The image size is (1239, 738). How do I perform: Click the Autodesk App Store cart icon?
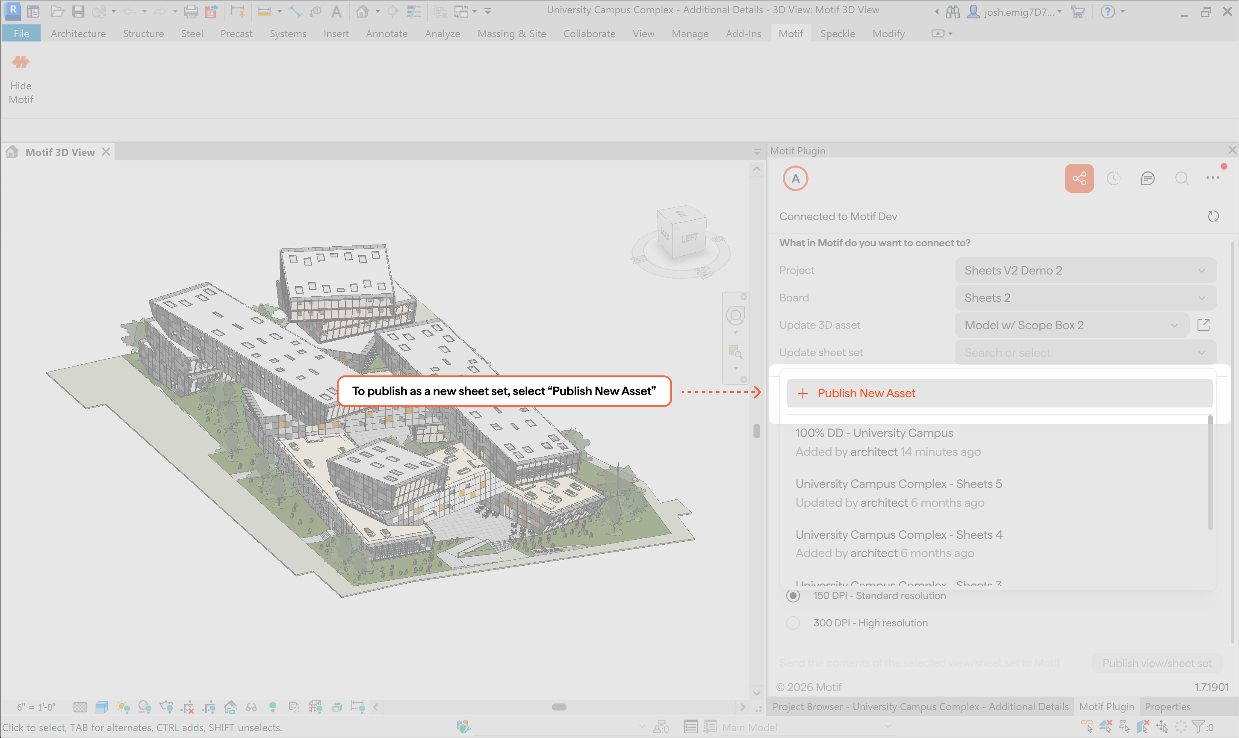[1077, 12]
